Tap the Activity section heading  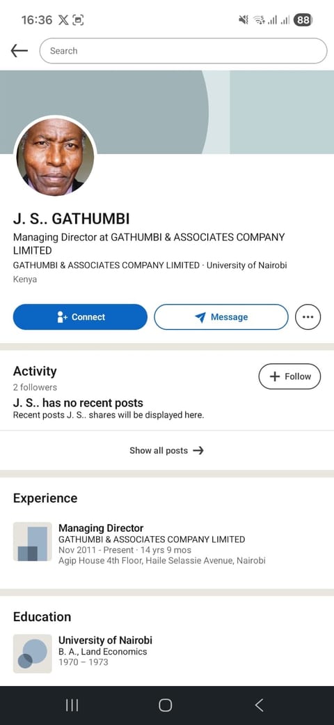click(35, 372)
